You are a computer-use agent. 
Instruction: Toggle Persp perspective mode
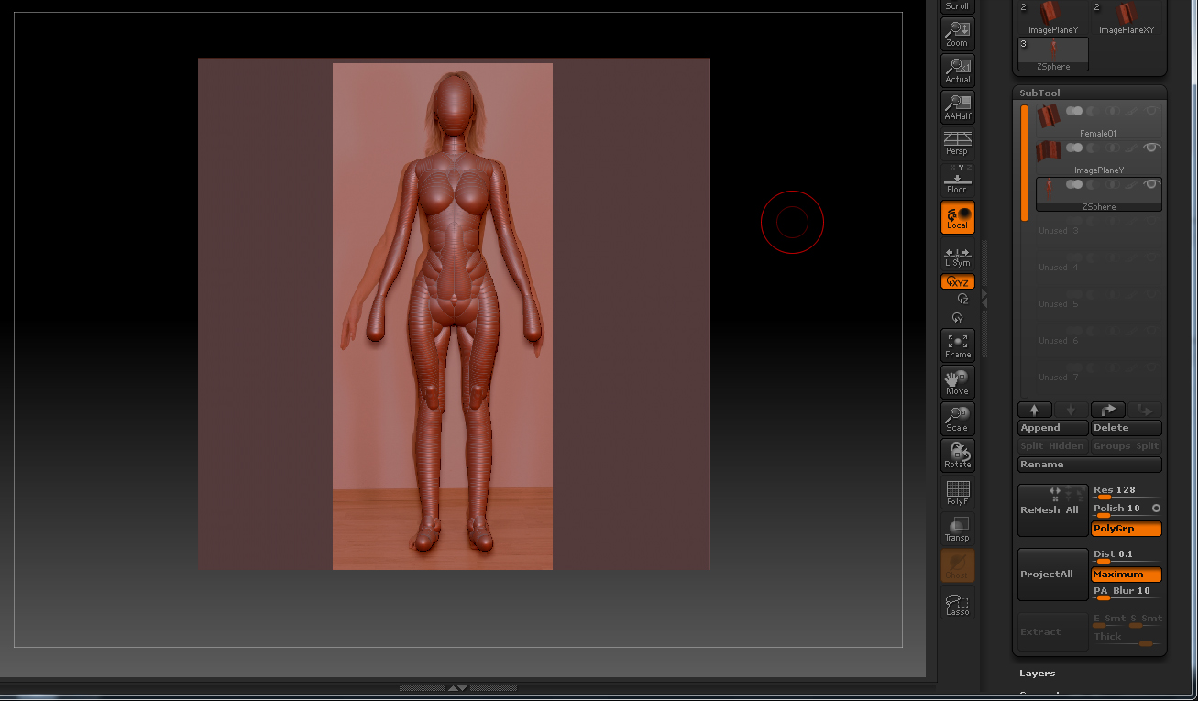pos(957,143)
